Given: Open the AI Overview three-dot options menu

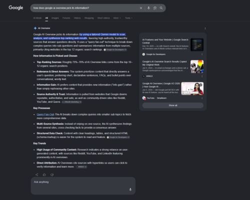Looking at the screenshot, I should [x=205, y=28].
